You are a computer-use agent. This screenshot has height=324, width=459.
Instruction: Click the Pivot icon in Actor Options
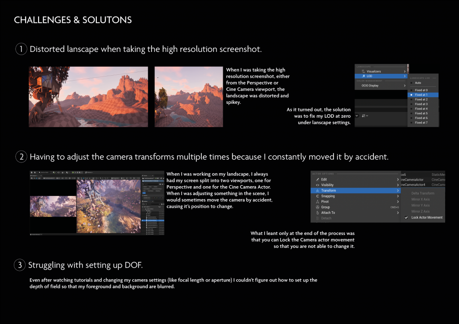317,201
